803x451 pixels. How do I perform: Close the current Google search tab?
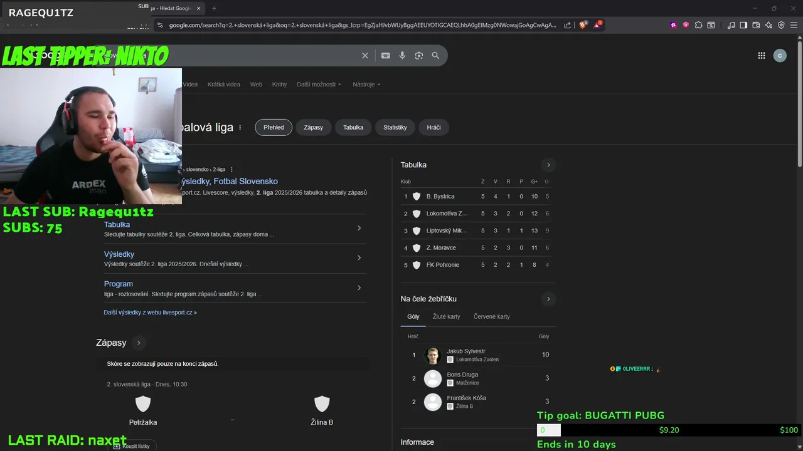(199, 8)
